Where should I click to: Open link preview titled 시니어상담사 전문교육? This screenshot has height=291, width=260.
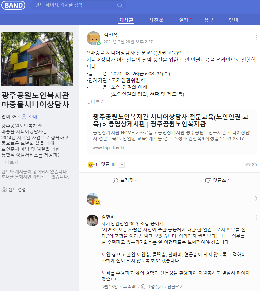click(172, 132)
